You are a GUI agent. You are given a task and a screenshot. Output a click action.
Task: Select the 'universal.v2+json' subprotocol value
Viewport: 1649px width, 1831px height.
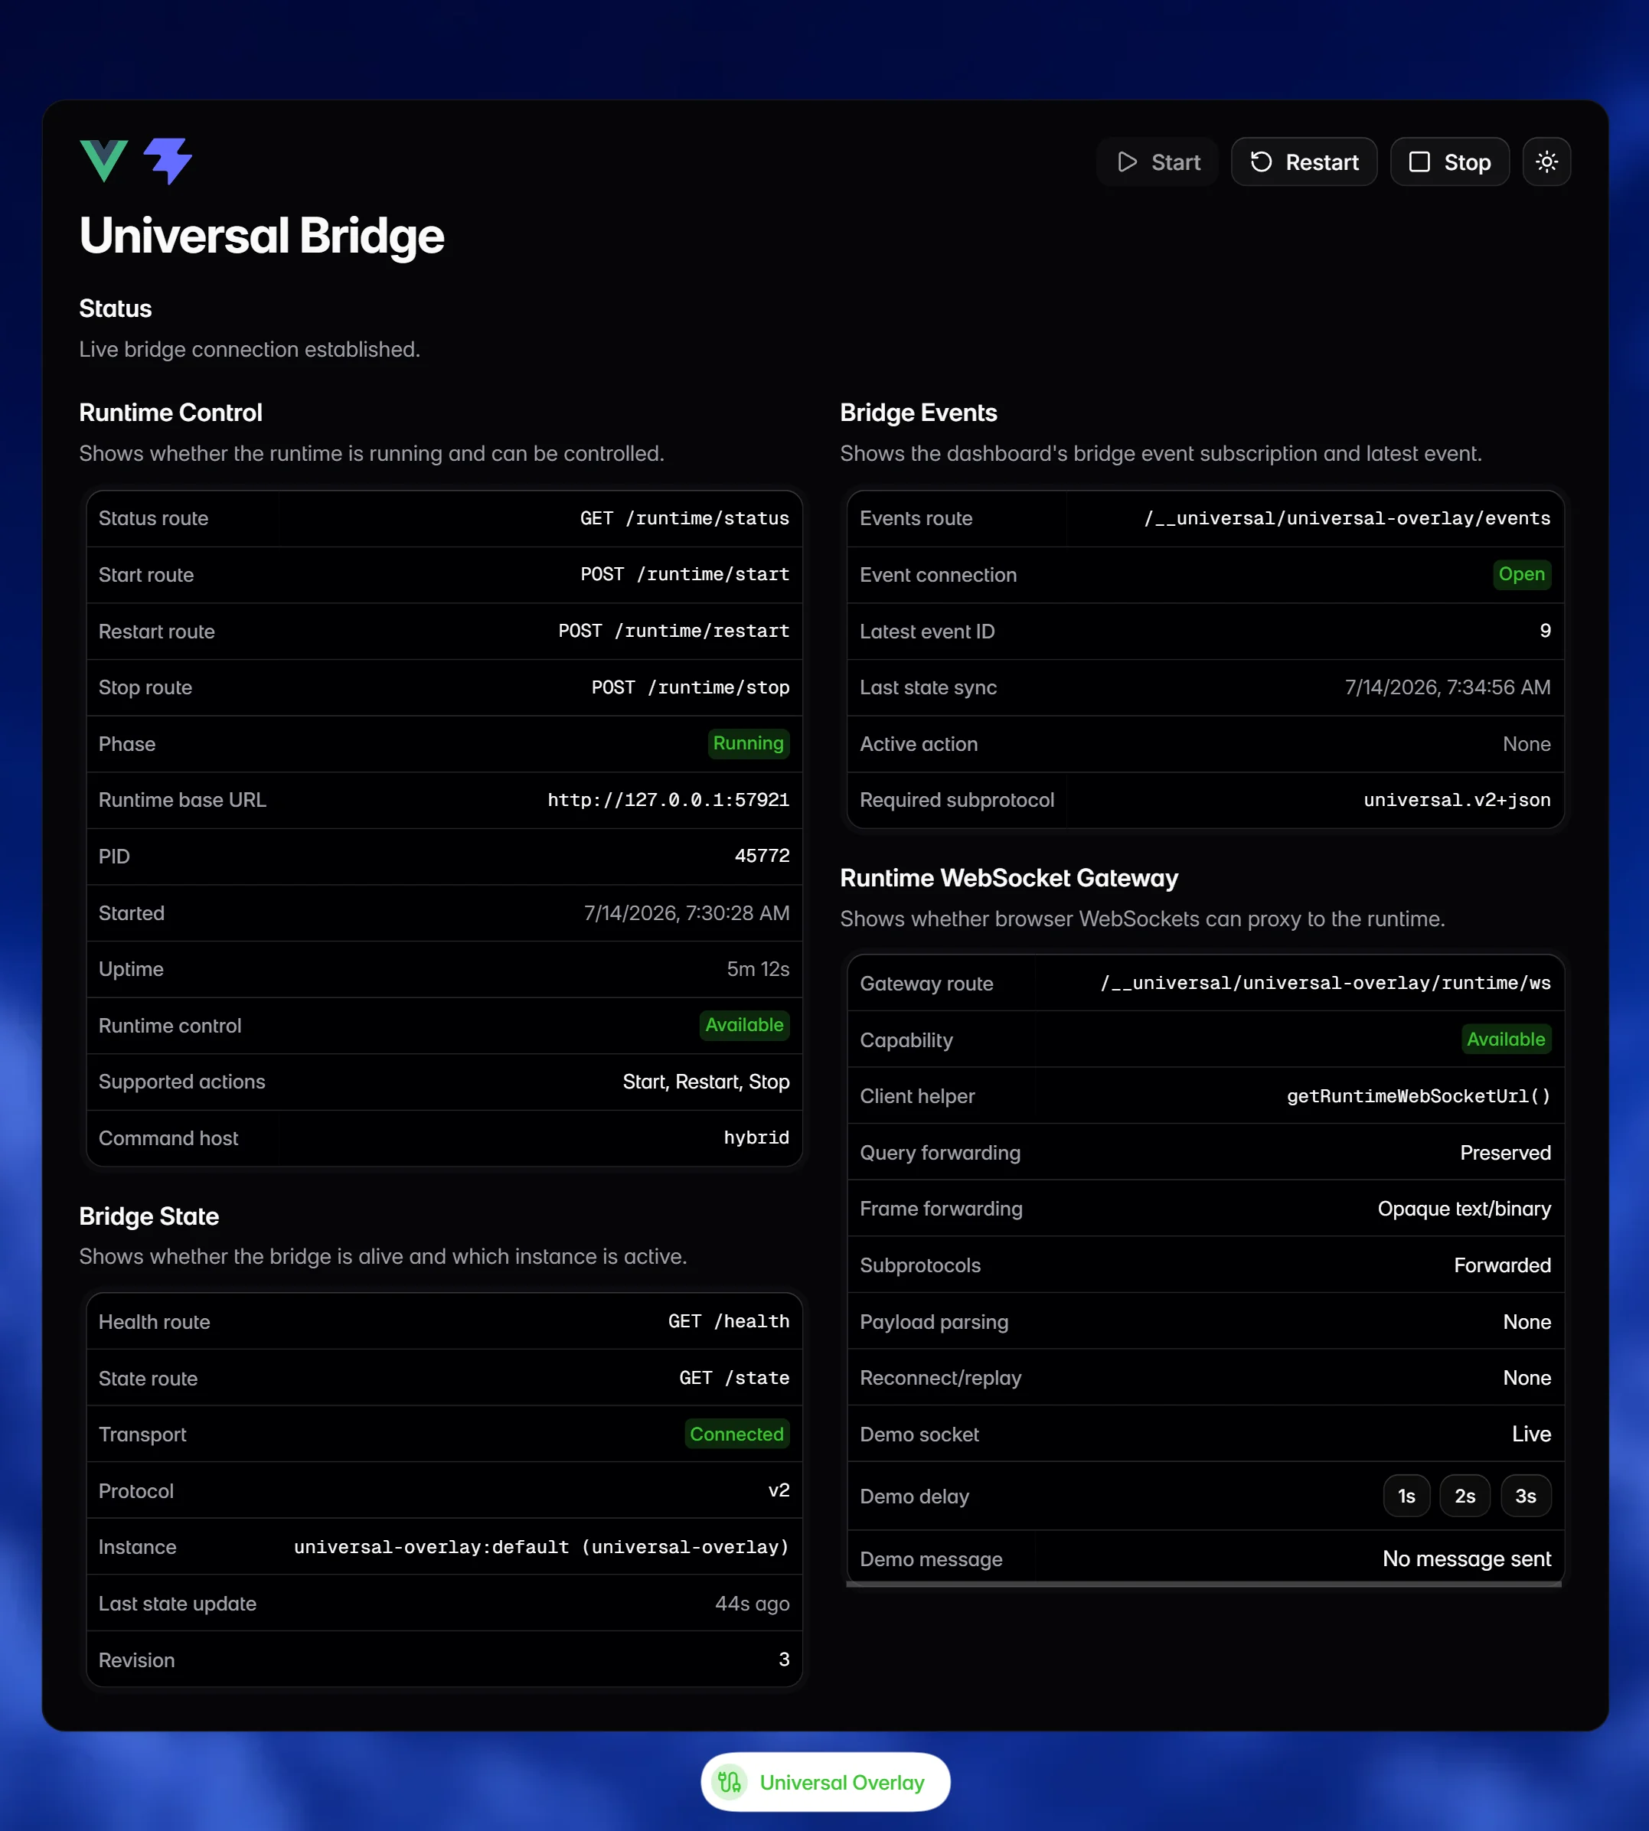tap(1457, 800)
